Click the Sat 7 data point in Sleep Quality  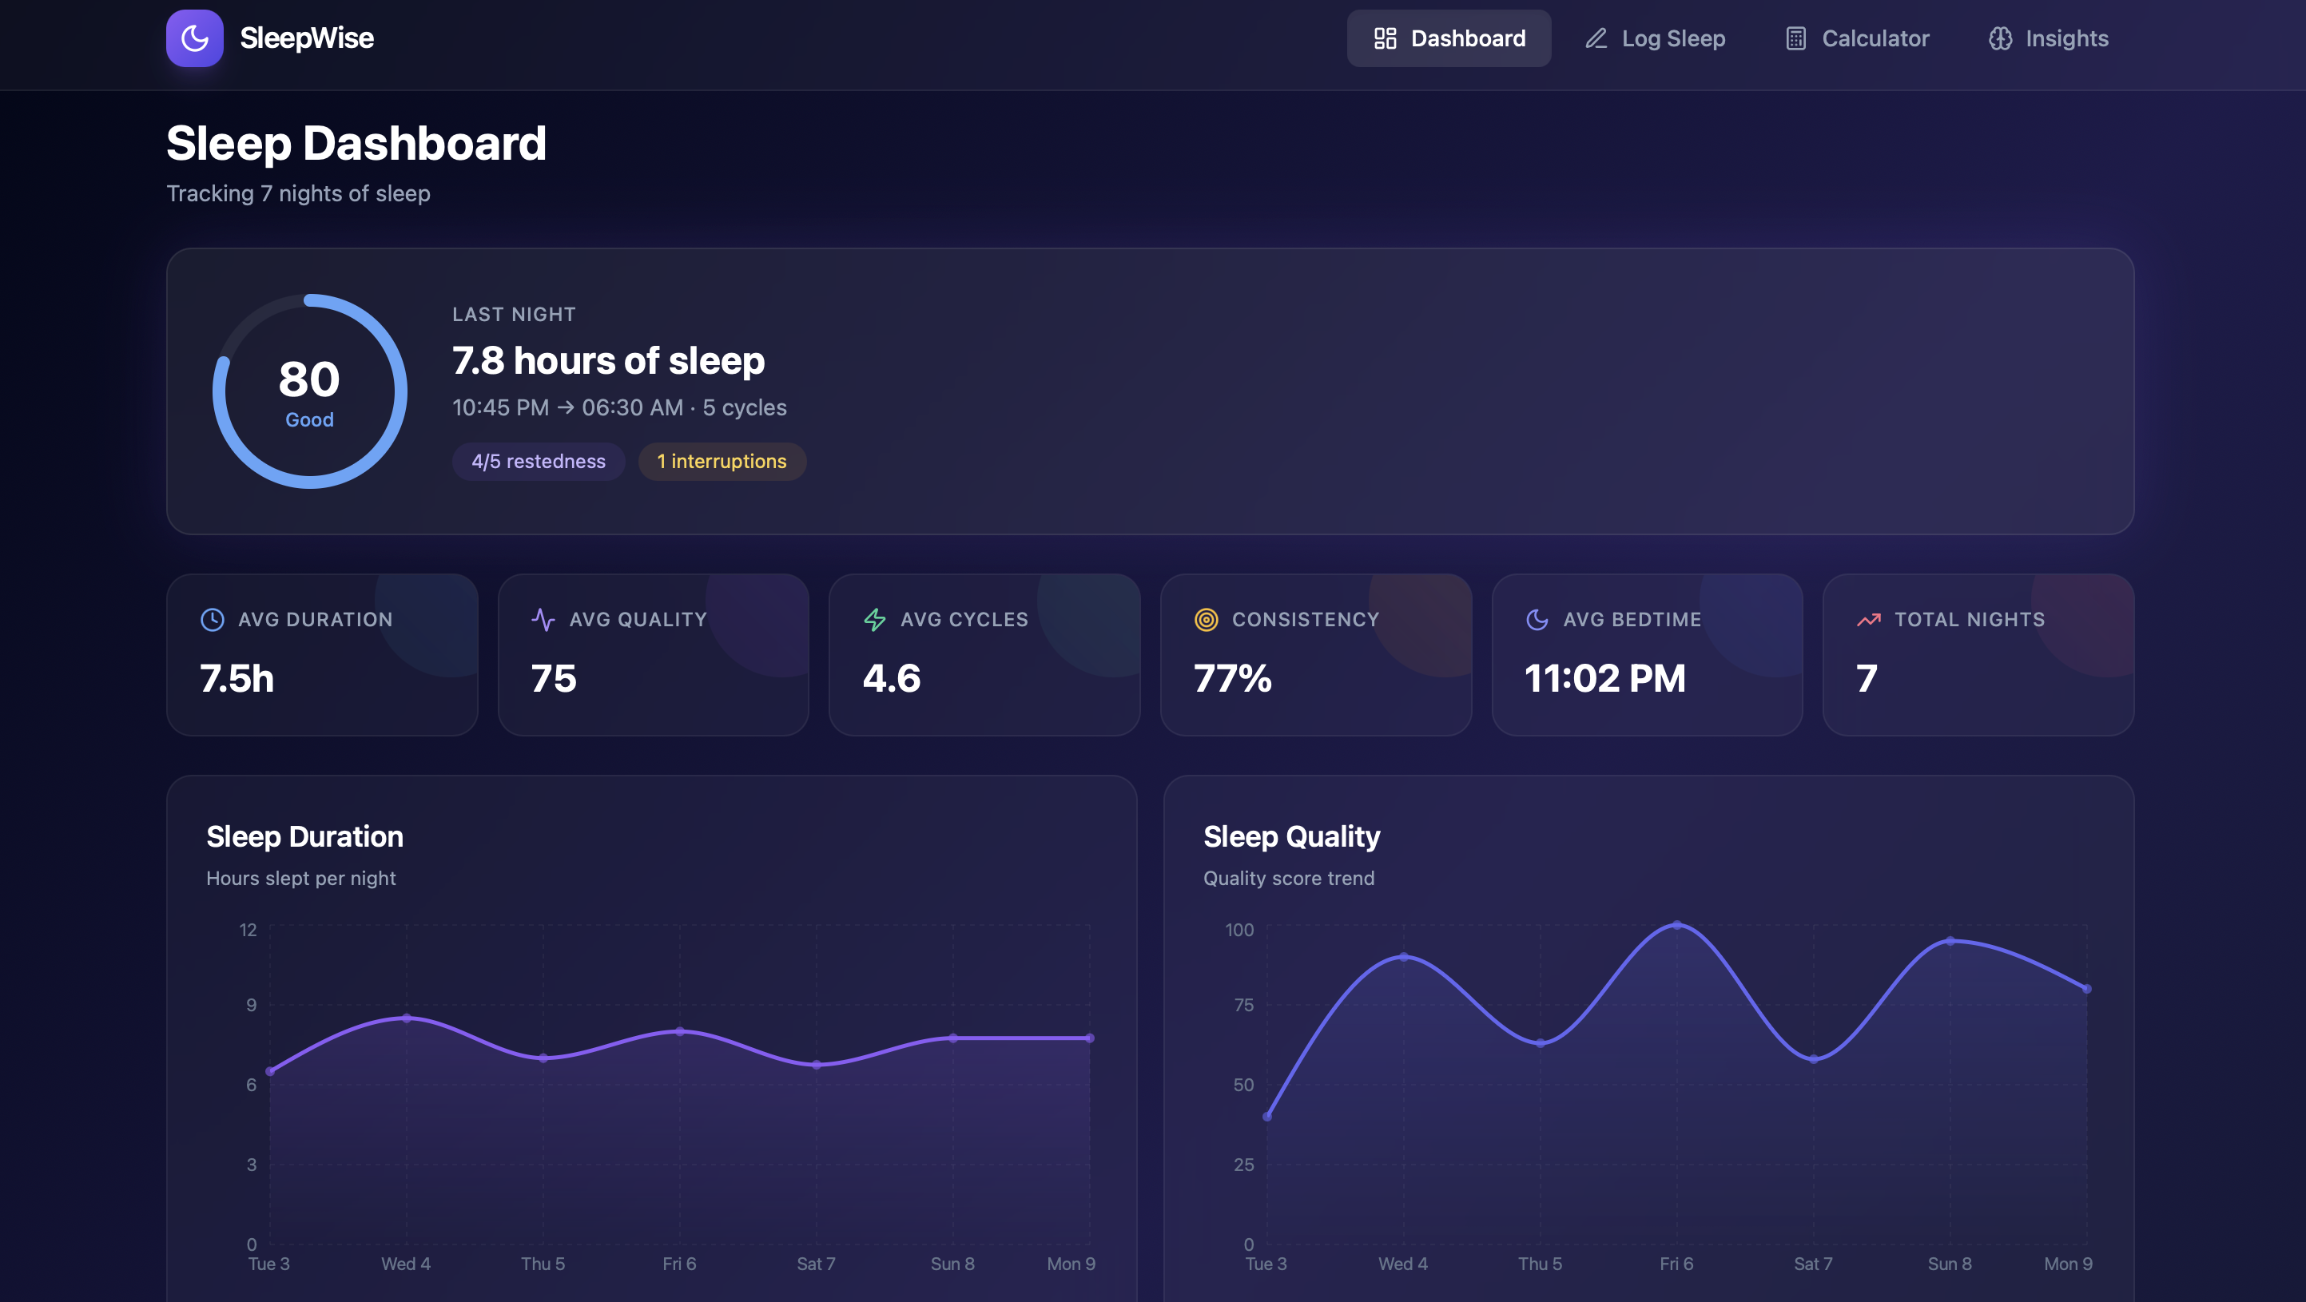1814,1059
